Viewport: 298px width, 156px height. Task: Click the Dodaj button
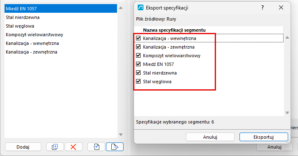23,147
